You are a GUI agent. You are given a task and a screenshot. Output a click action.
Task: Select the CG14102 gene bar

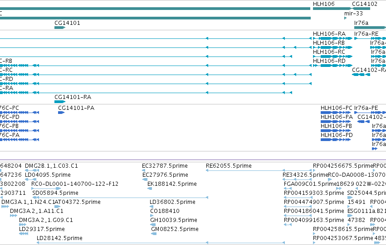[361, 9]
